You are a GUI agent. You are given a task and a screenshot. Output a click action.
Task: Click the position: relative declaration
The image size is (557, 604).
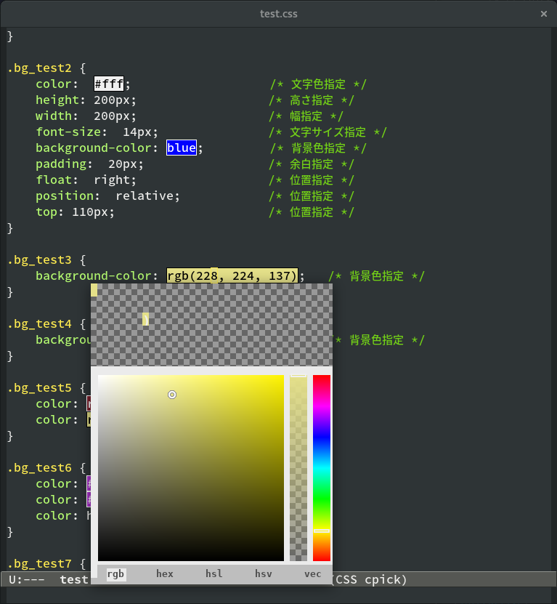click(107, 196)
